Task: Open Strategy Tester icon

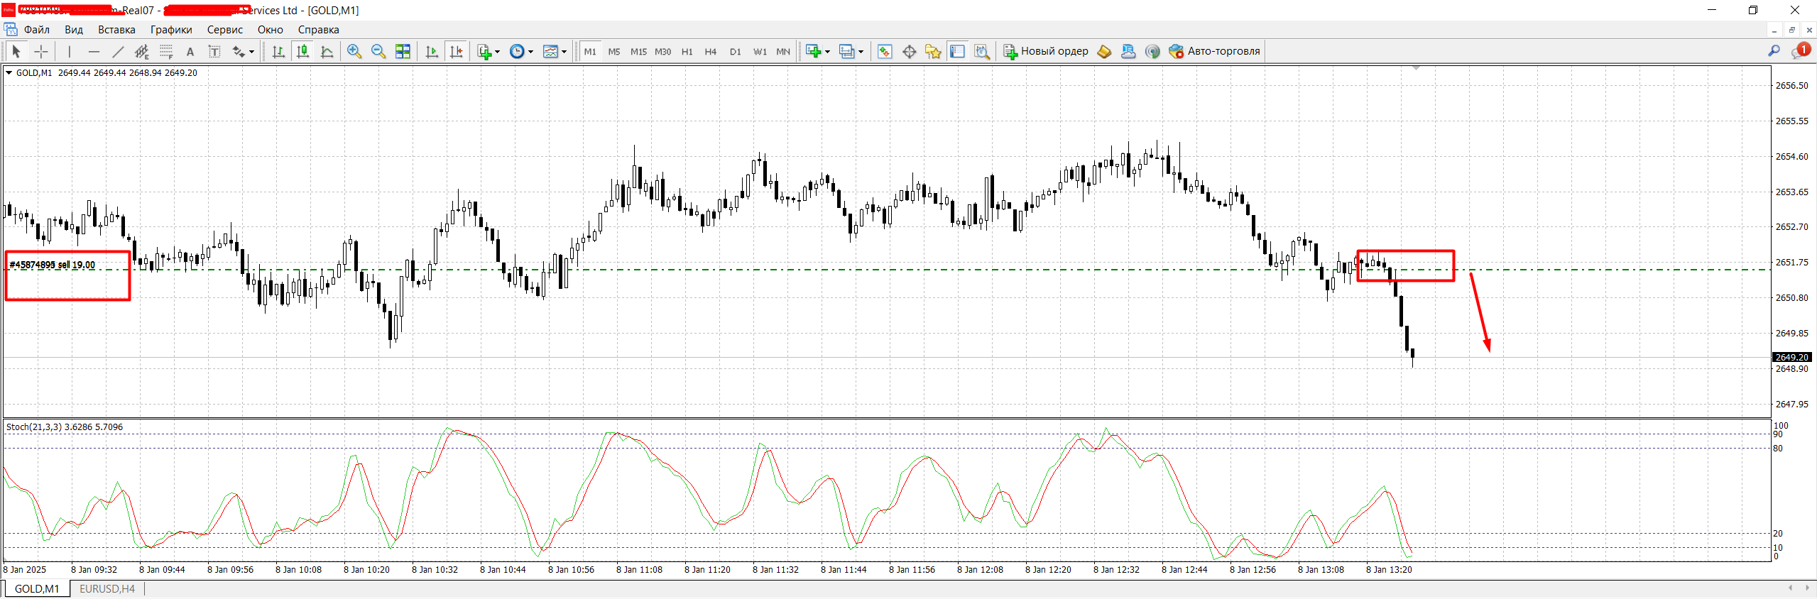Action: pos(982,51)
